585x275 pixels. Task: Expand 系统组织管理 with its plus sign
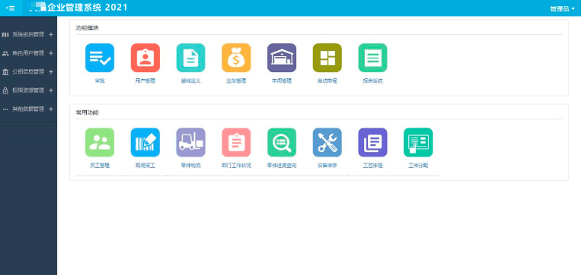pos(51,35)
